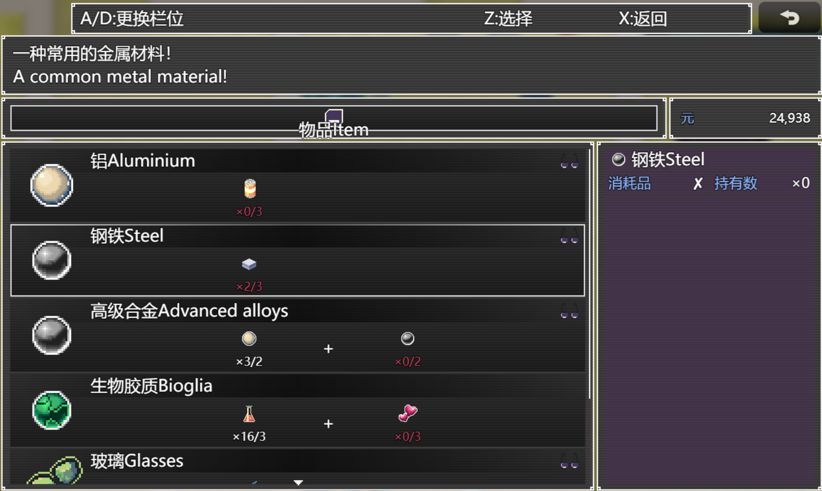Click the can ingredient under Aluminium
This screenshot has height=491, width=822.
pyautogui.click(x=250, y=189)
